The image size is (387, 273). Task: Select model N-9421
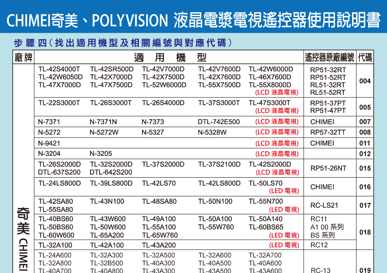click(x=49, y=143)
